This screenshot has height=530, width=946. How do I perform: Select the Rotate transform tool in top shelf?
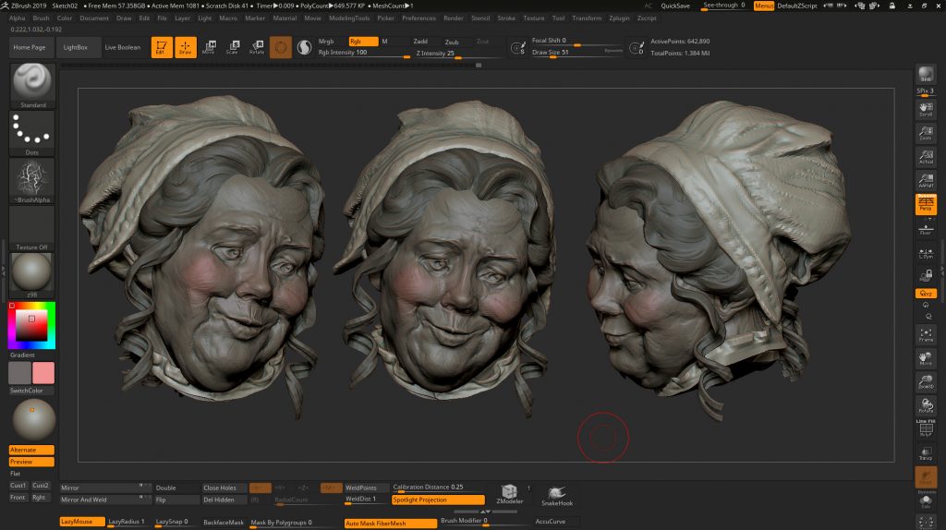(257, 47)
